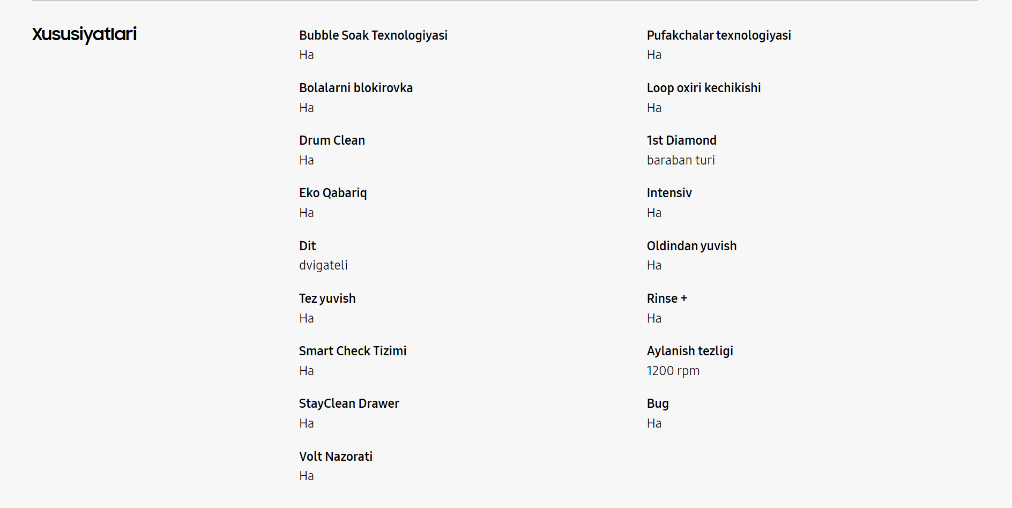Select the Bubble Soak Texnologiyasi label
Screen dimensions: 1012x508
click(x=373, y=35)
